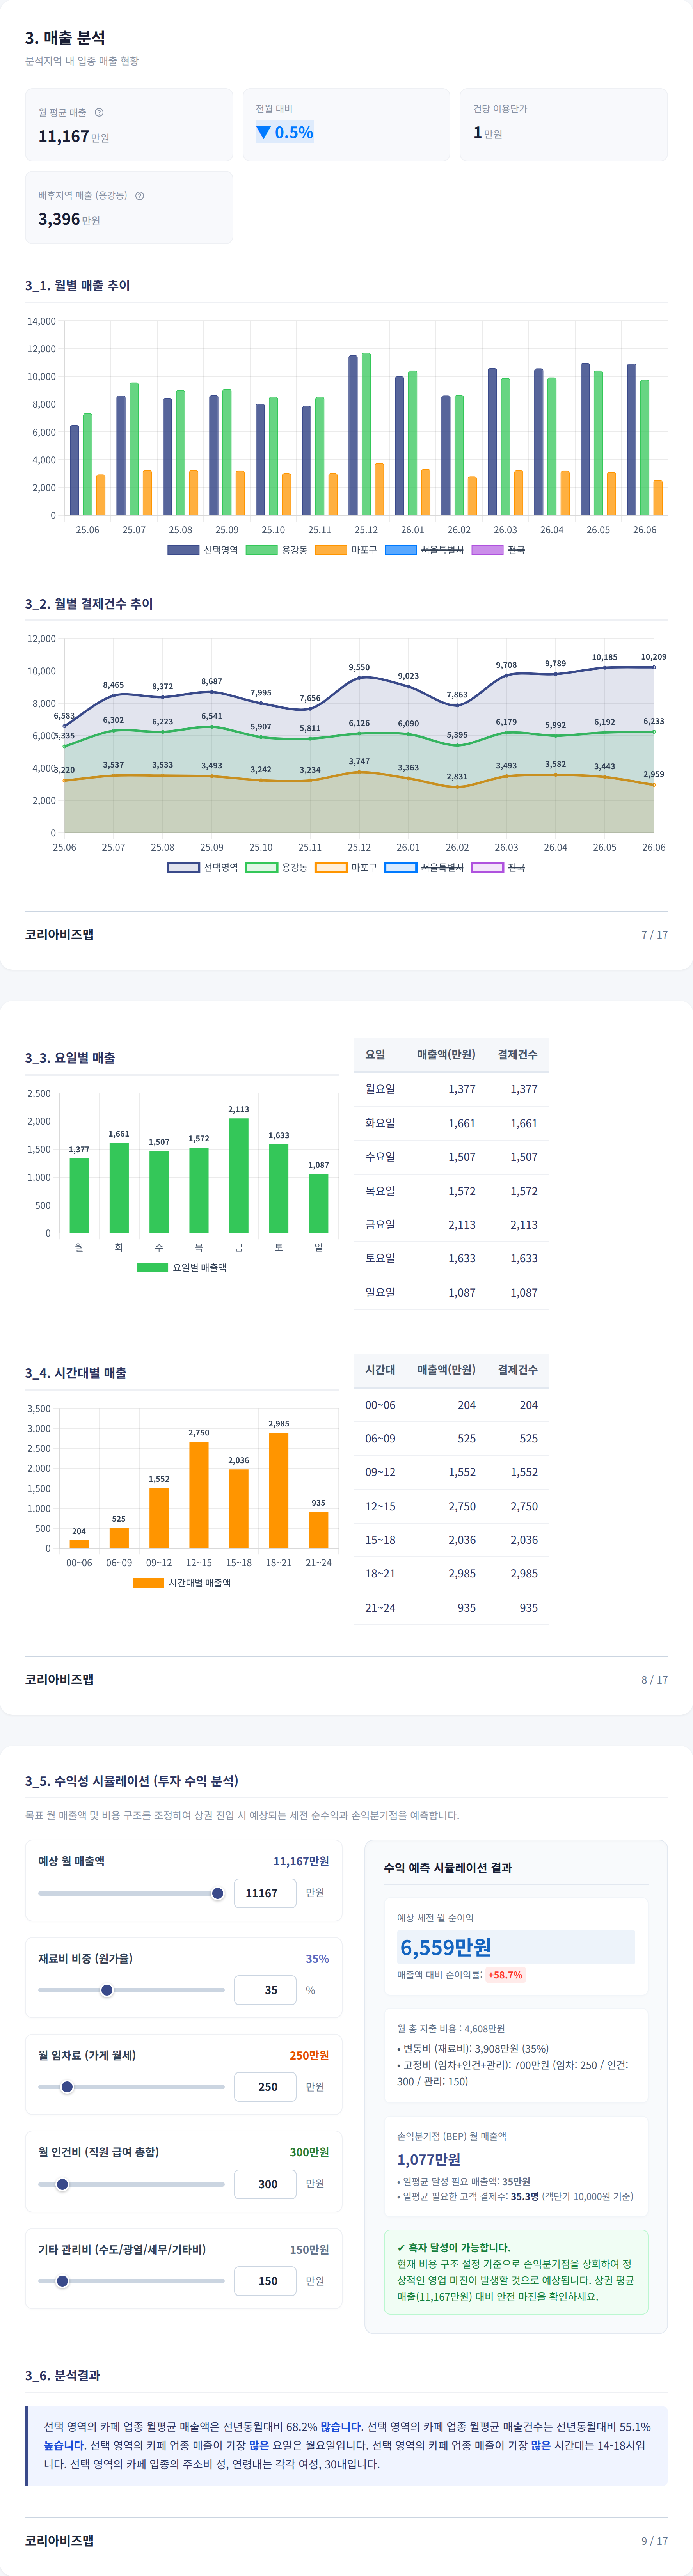Click the 18~21 bar in 시간대별 매출 chart
The height and width of the screenshot is (2576, 693).
coord(279,1490)
